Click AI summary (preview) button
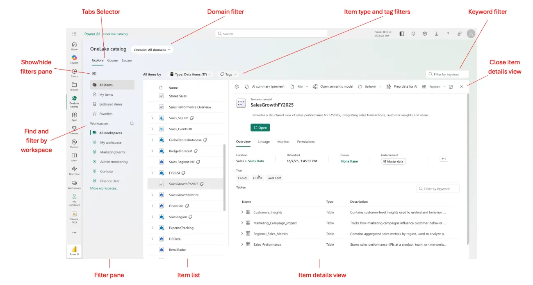This screenshot has width=533, height=285. pos(264,87)
